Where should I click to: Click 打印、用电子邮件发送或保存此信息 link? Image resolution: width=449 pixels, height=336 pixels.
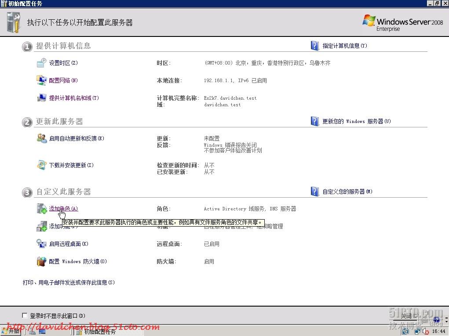69,282
